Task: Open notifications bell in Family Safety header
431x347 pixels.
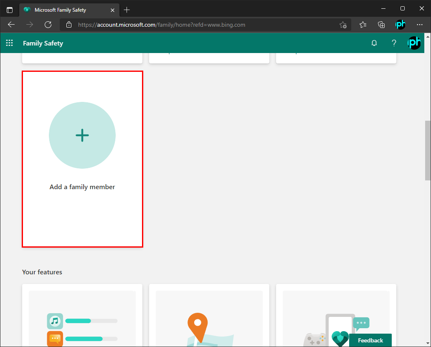Action: (x=374, y=43)
